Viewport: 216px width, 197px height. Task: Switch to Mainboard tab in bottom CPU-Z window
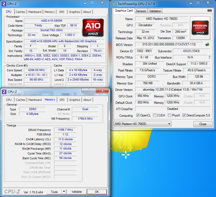coord(35,100)
